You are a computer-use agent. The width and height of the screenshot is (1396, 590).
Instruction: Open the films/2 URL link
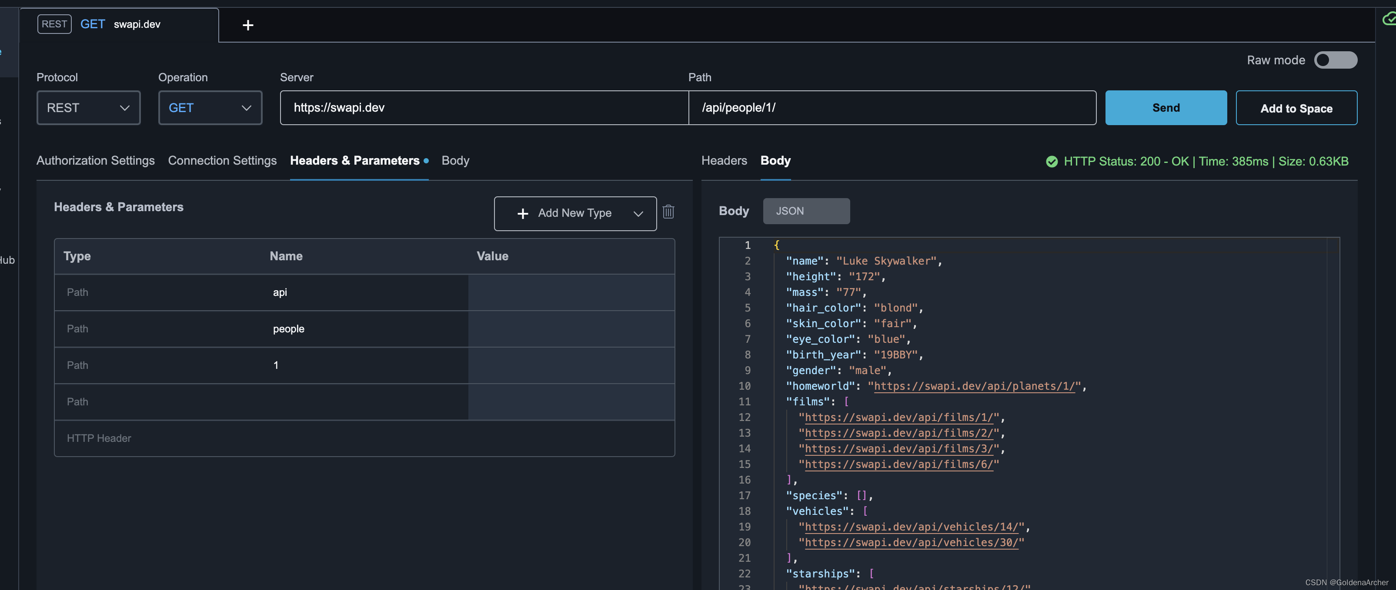[899, 433]
